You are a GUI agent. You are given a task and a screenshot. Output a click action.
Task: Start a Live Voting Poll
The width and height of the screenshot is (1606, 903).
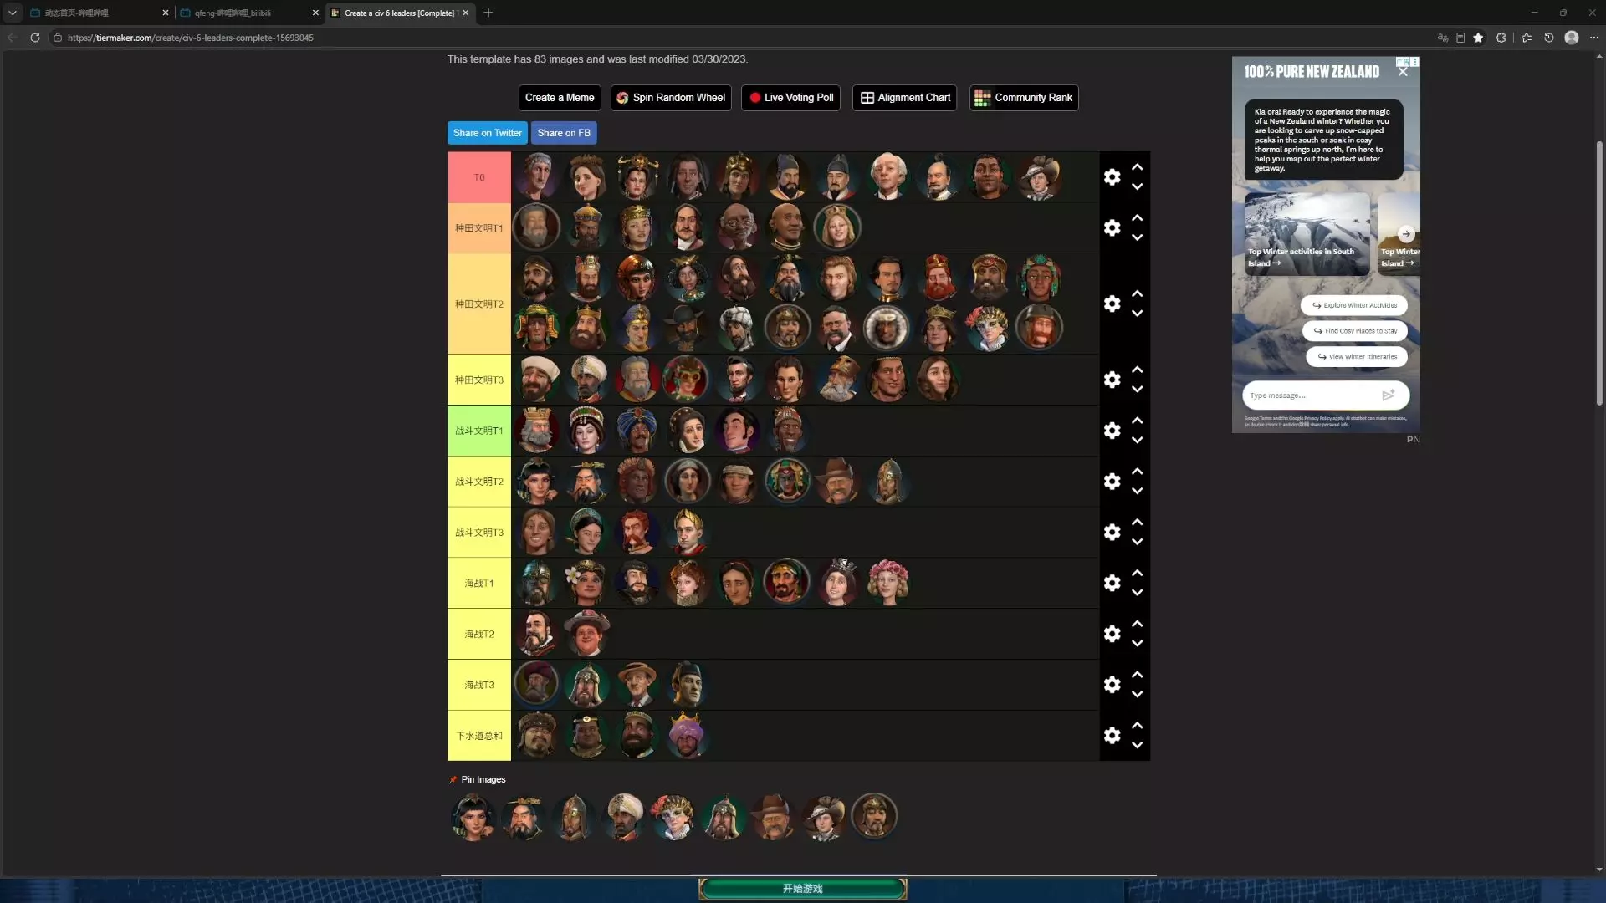pyautogui.click(x=790, y=98)
